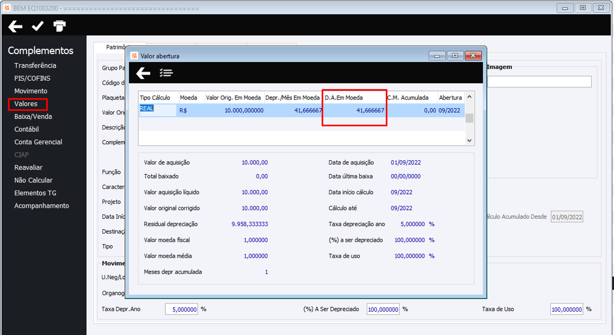Click the Valor abertura dialog title icon
Screen dimensions: 614x335
point(134,56)
